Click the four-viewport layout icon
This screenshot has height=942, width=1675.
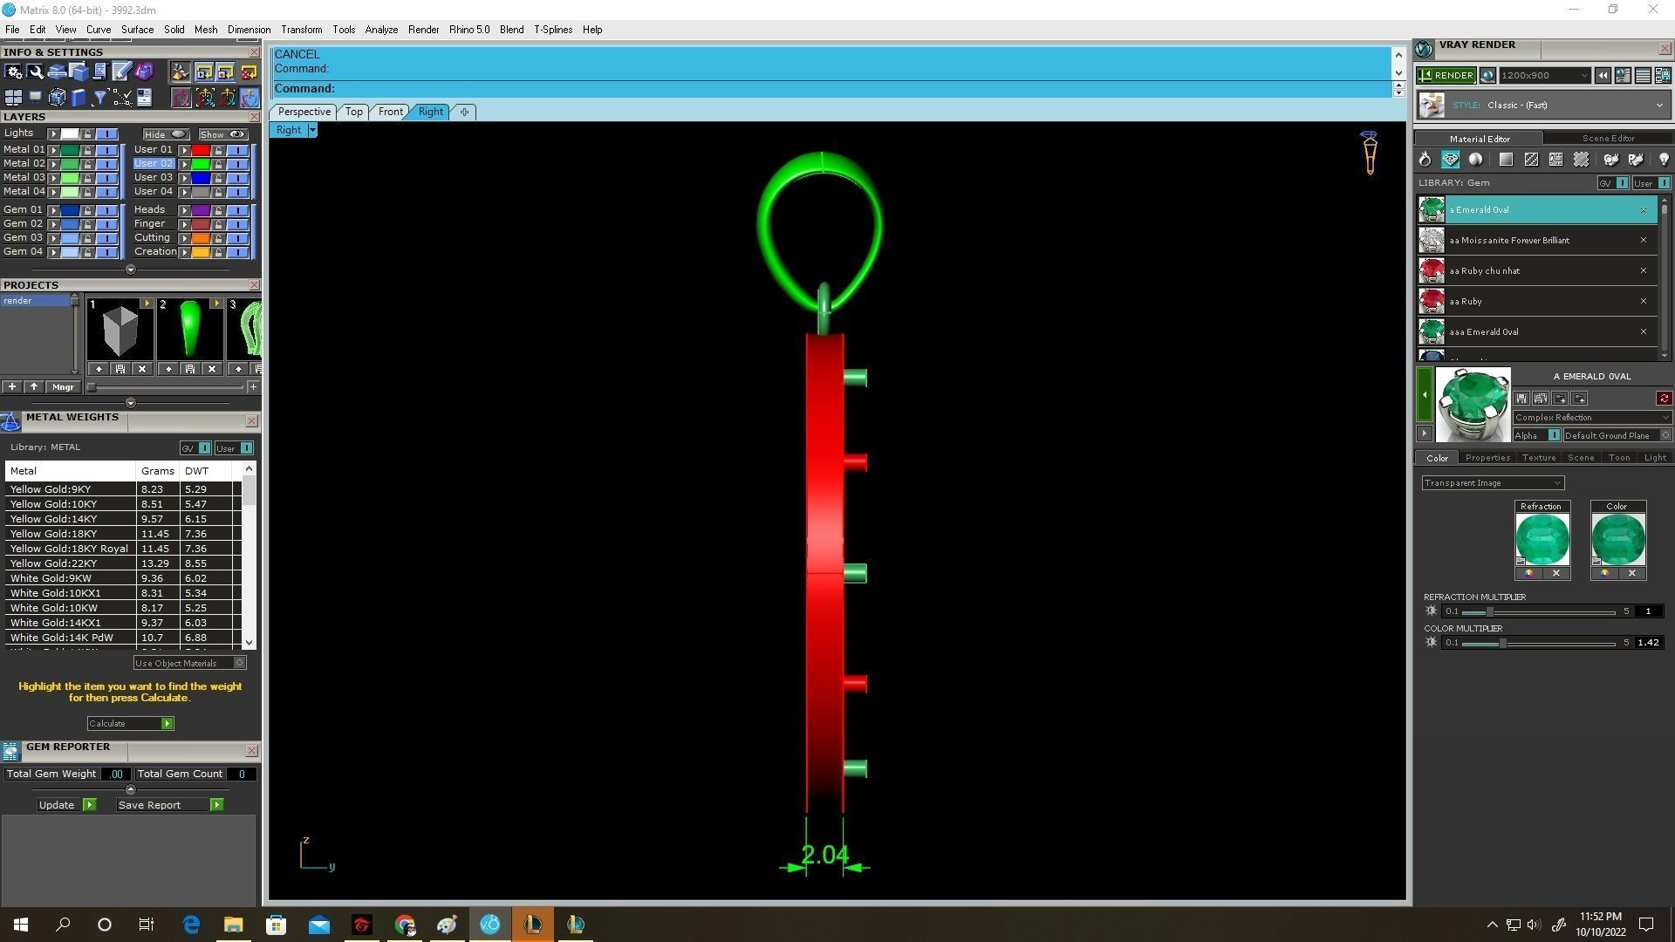[x=13, y=98]
